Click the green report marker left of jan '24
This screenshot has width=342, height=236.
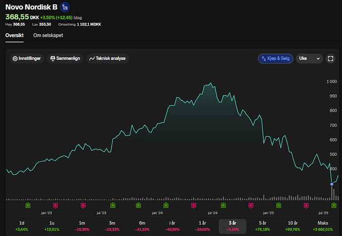click(138, 205)
